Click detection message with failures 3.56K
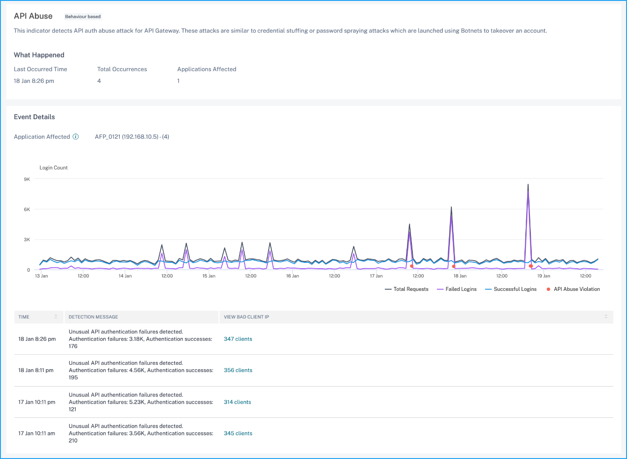The height and width of the screenshot is (459, 627). 141,433
